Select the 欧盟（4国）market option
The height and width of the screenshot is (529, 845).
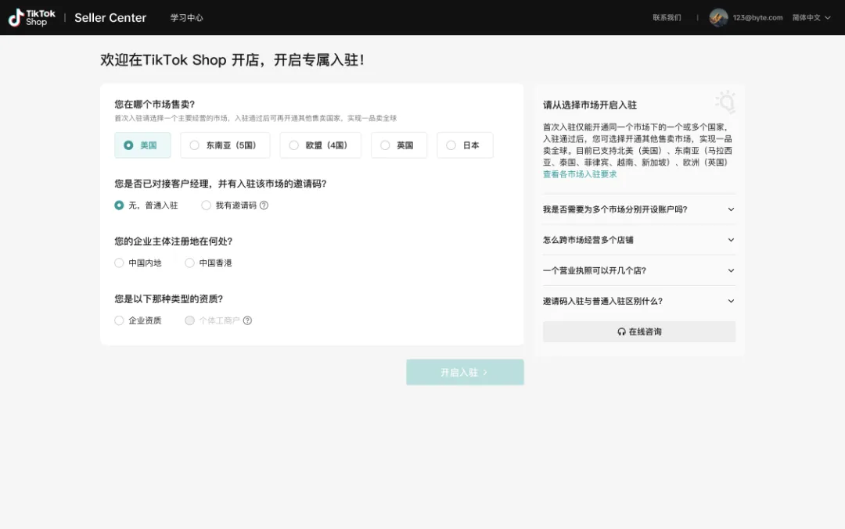[x=320, y=145]
